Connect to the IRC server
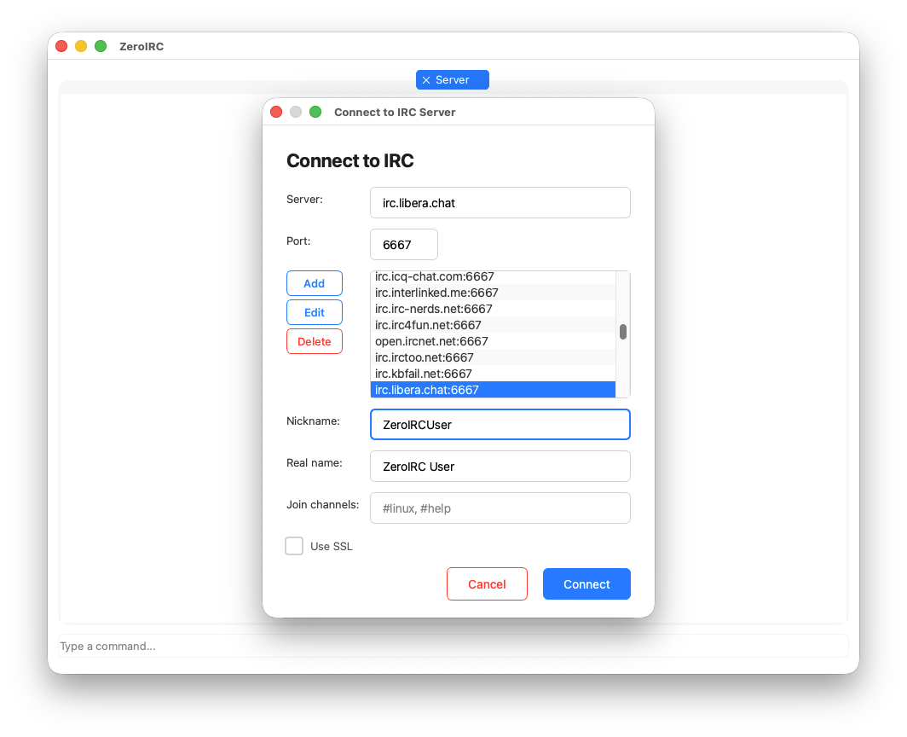This screenshot has height=737, width=907. (586, 583)
